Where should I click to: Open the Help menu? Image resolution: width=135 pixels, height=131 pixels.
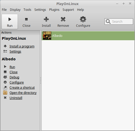coord(80,10)
